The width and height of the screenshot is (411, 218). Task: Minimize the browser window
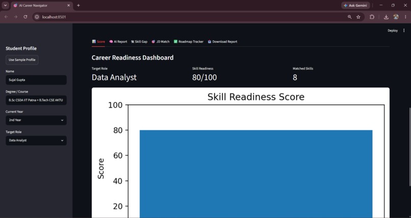381,5
